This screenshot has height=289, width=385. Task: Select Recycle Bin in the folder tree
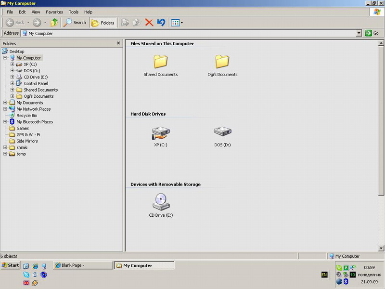(26, 116)
